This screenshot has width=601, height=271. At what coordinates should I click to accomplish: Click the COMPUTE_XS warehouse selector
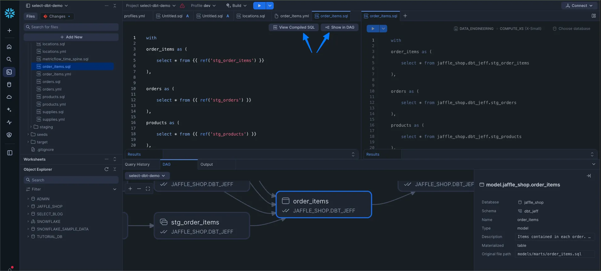point(521,29)
